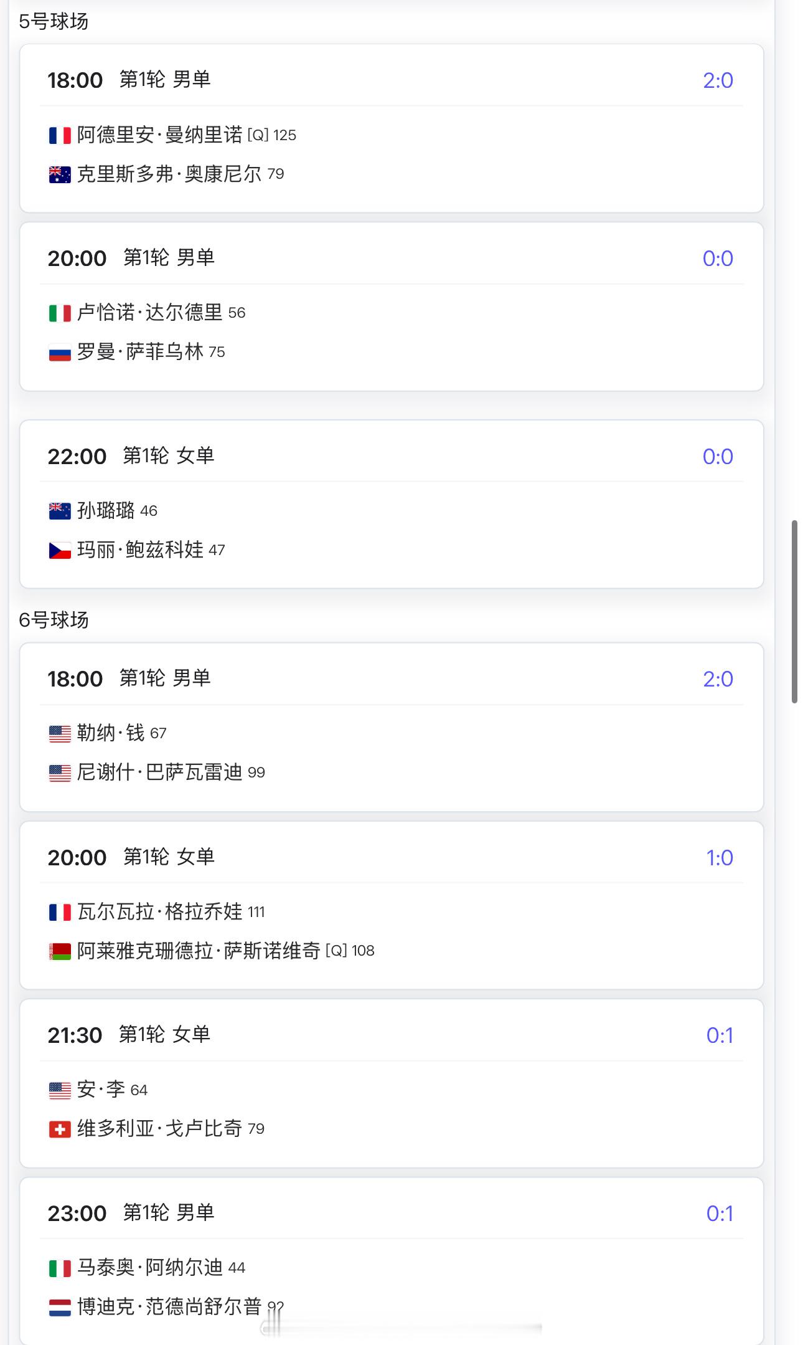Click the Italian flag beside 卢恰诺·达尔德里
Image resolution: width=803 pixels, height=1345 pixels.
[x=60, y=313]
